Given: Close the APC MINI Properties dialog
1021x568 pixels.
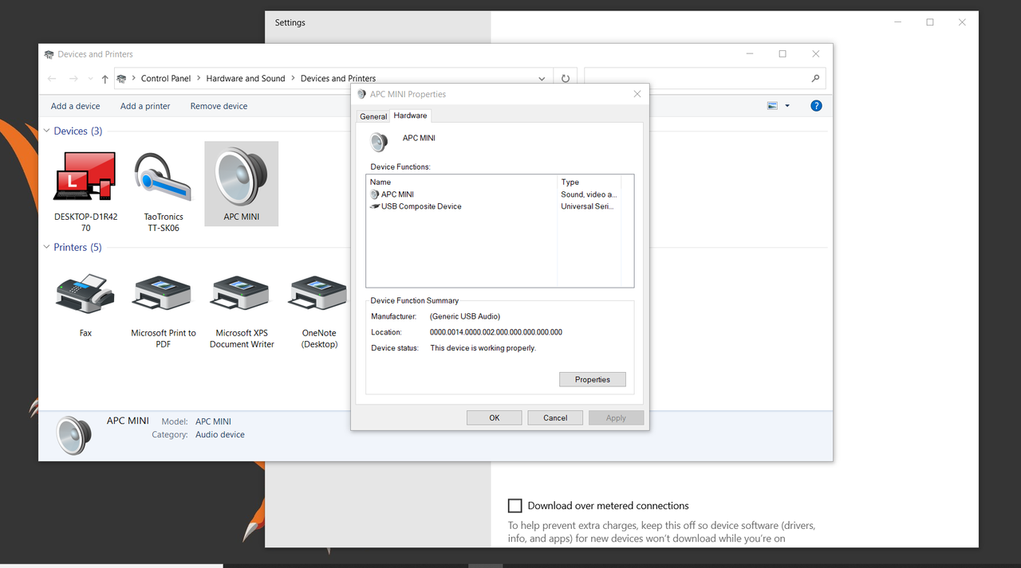Looking at the screenshot, I should coord(637,94).
